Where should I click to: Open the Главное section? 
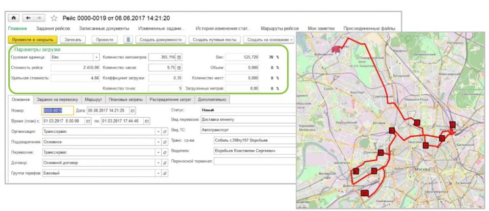tap(18, 28)
